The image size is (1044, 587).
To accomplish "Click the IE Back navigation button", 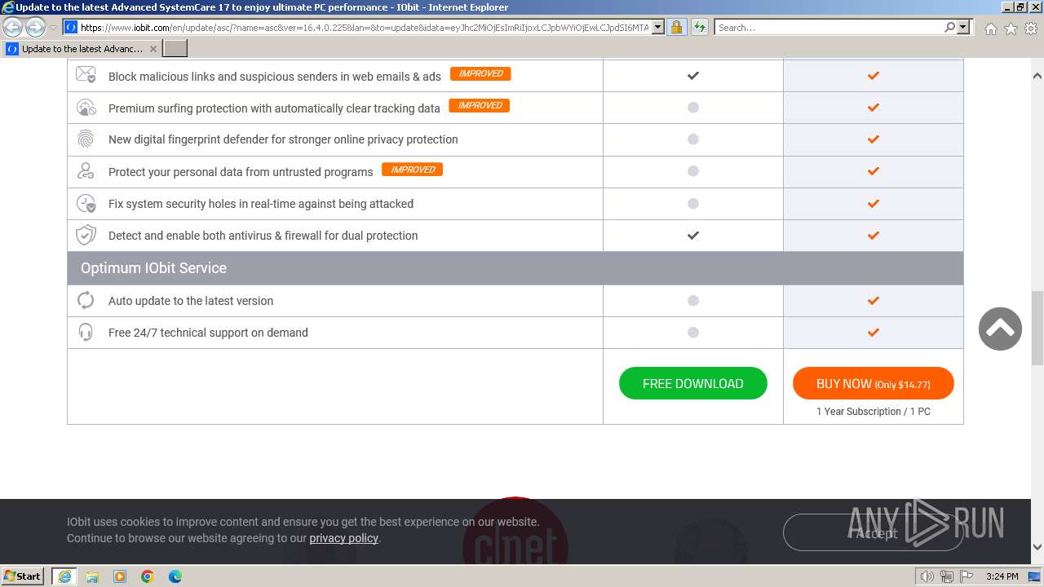I will (13, 28).
